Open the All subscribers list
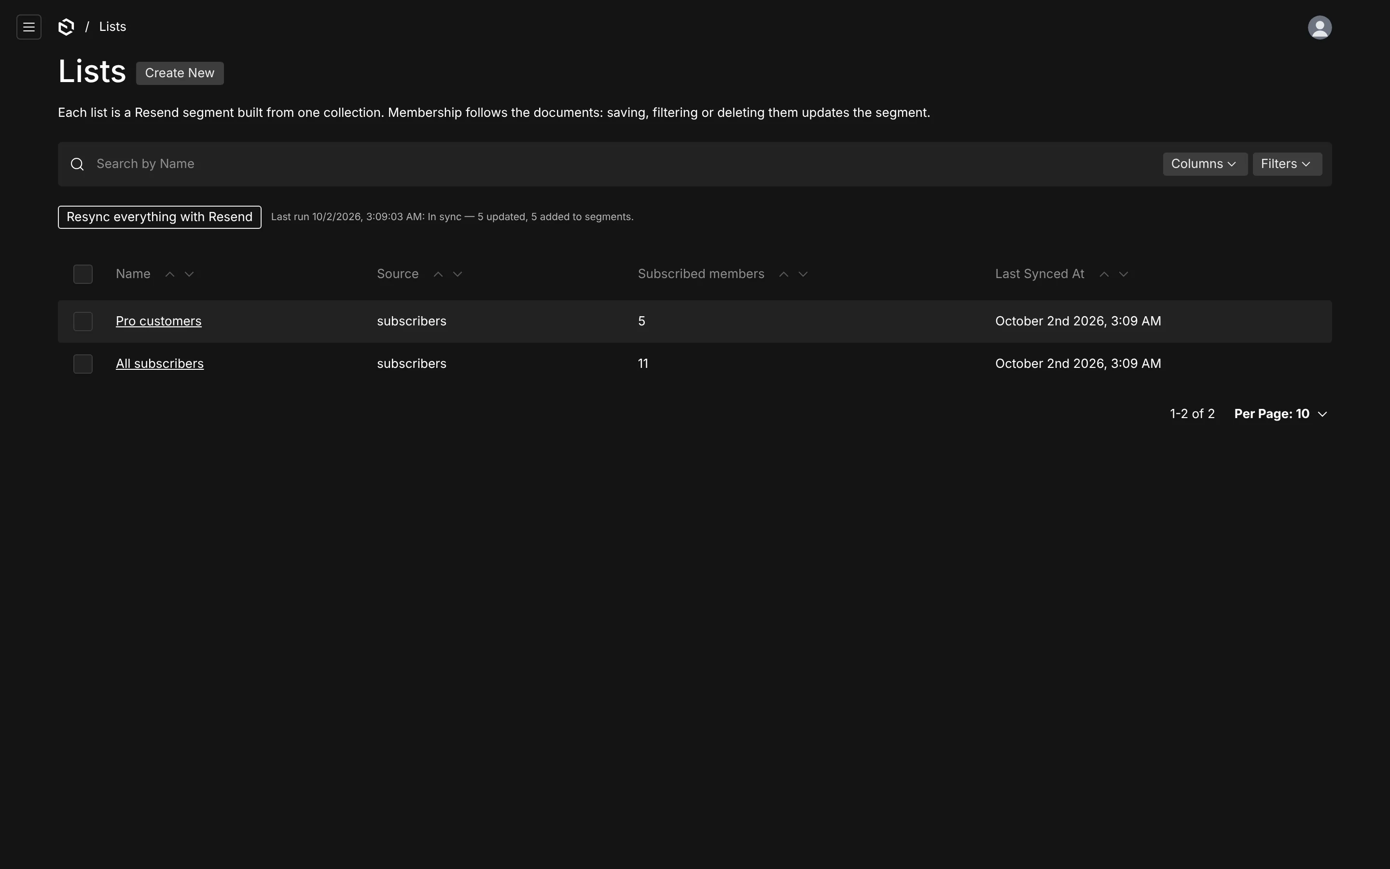The height and width of the screenshot is (869, 1390). click(x=160, y=364)
